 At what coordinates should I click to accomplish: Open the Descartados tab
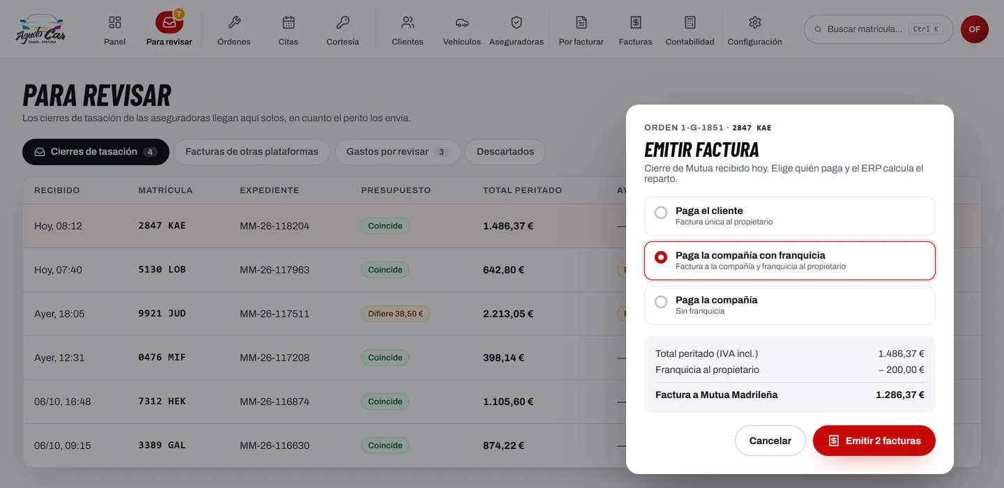[x=505, y=152]
